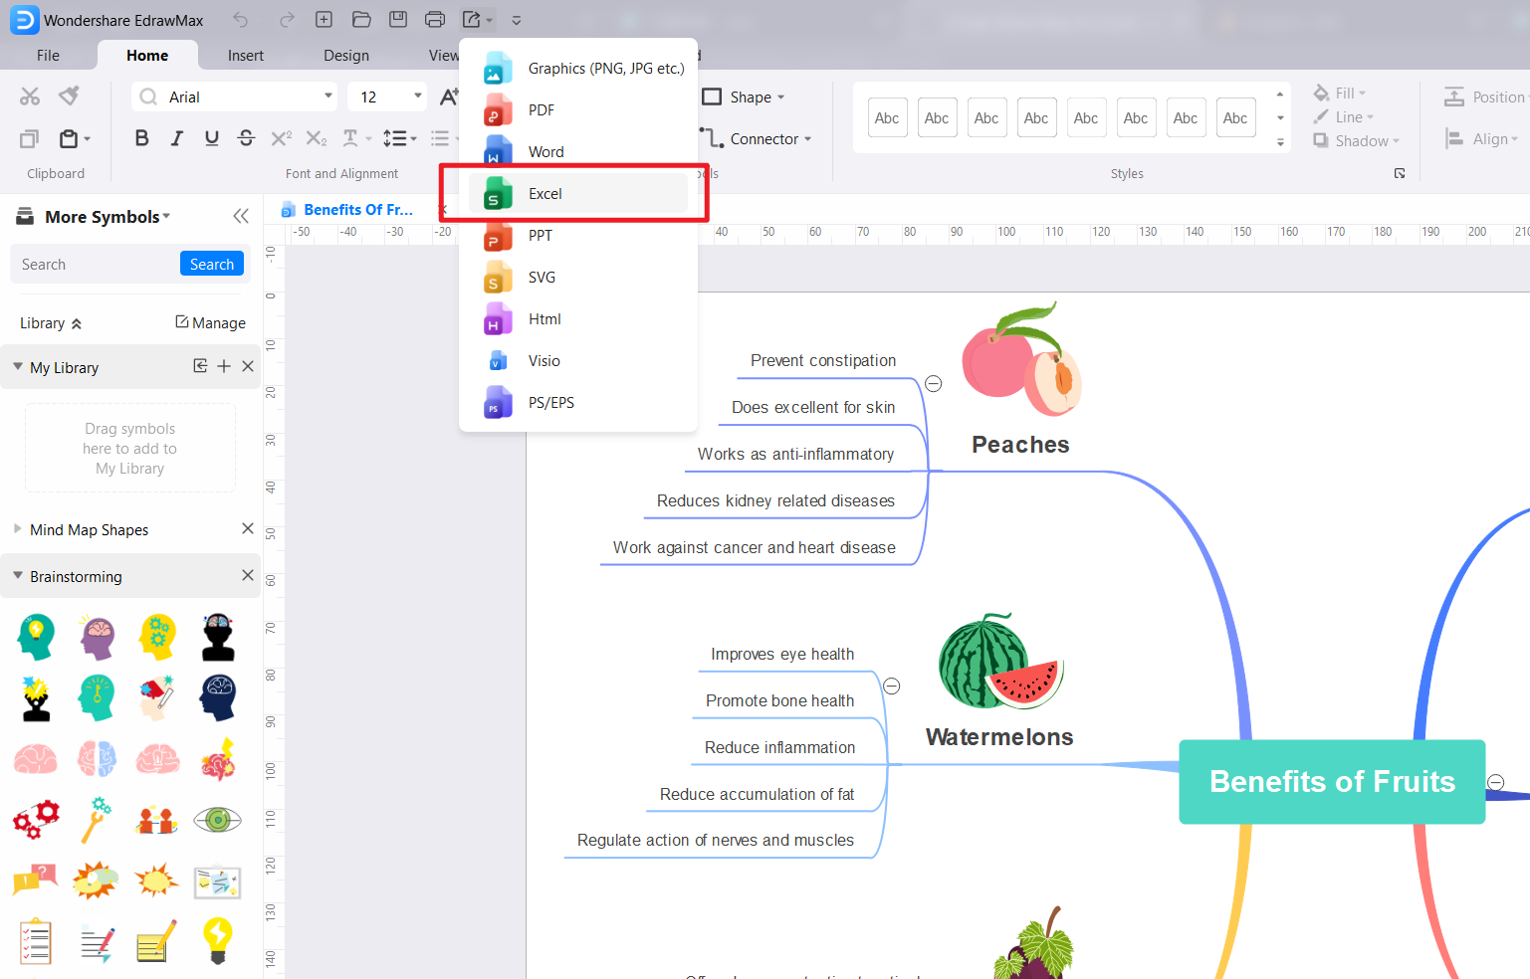Print the diagram using the printer icon
Image resolution: width=1530 pixels, height=979 pixels.
(435, 20)
